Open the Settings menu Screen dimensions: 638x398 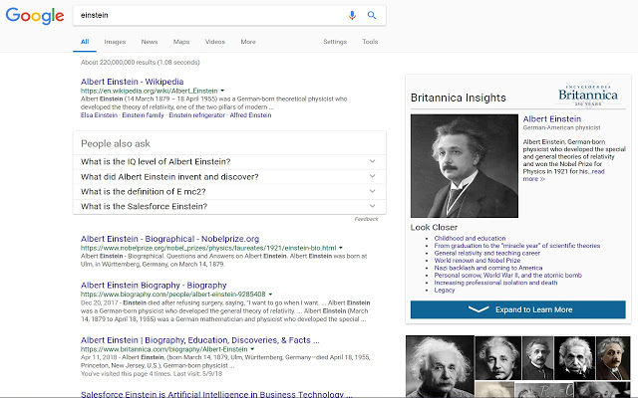point(335,42)
